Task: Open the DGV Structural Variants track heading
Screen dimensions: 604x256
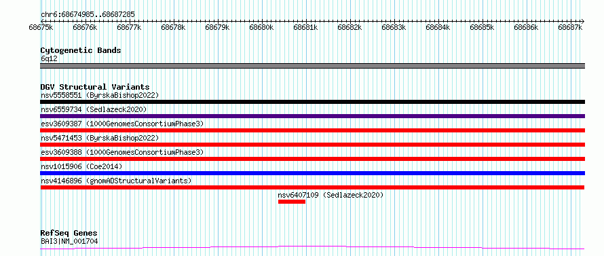Action: point(95,87)
